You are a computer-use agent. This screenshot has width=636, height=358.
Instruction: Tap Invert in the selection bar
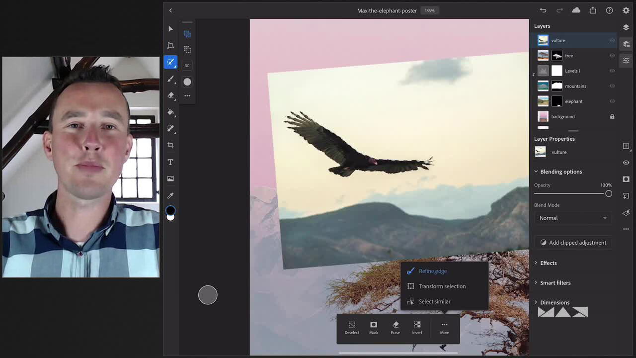(417, 328)
